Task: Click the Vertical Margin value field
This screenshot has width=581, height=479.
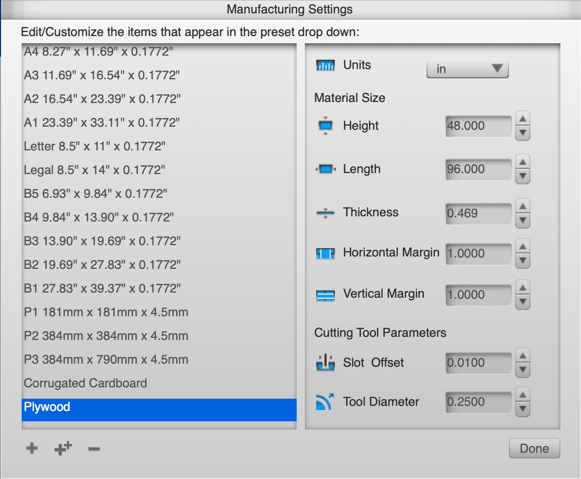Action: pyautogui.click(x=479, y=295)
